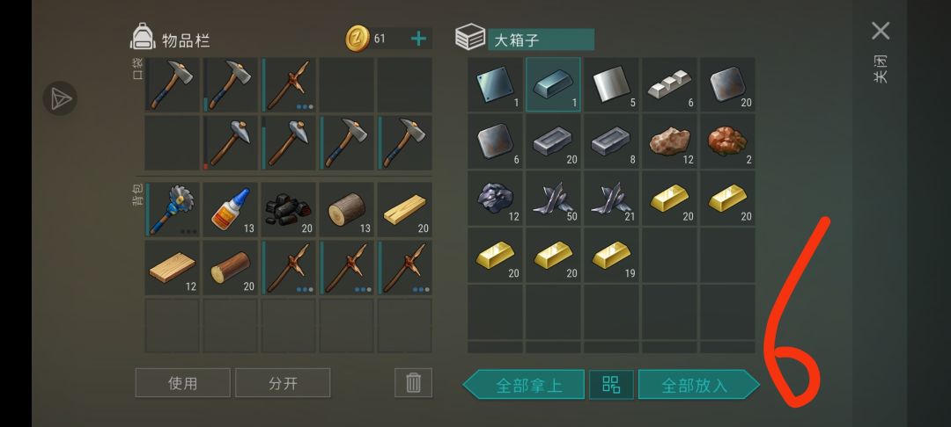Select the coal pile with count 20
951x427 pixels.
click(x=288, y=209)
